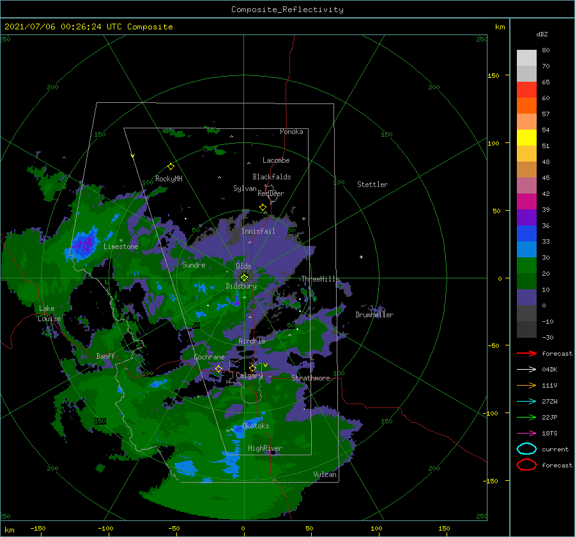Click the white asterisk marker above Limestone
Screen dimensions: 575x537
(121, 241)
